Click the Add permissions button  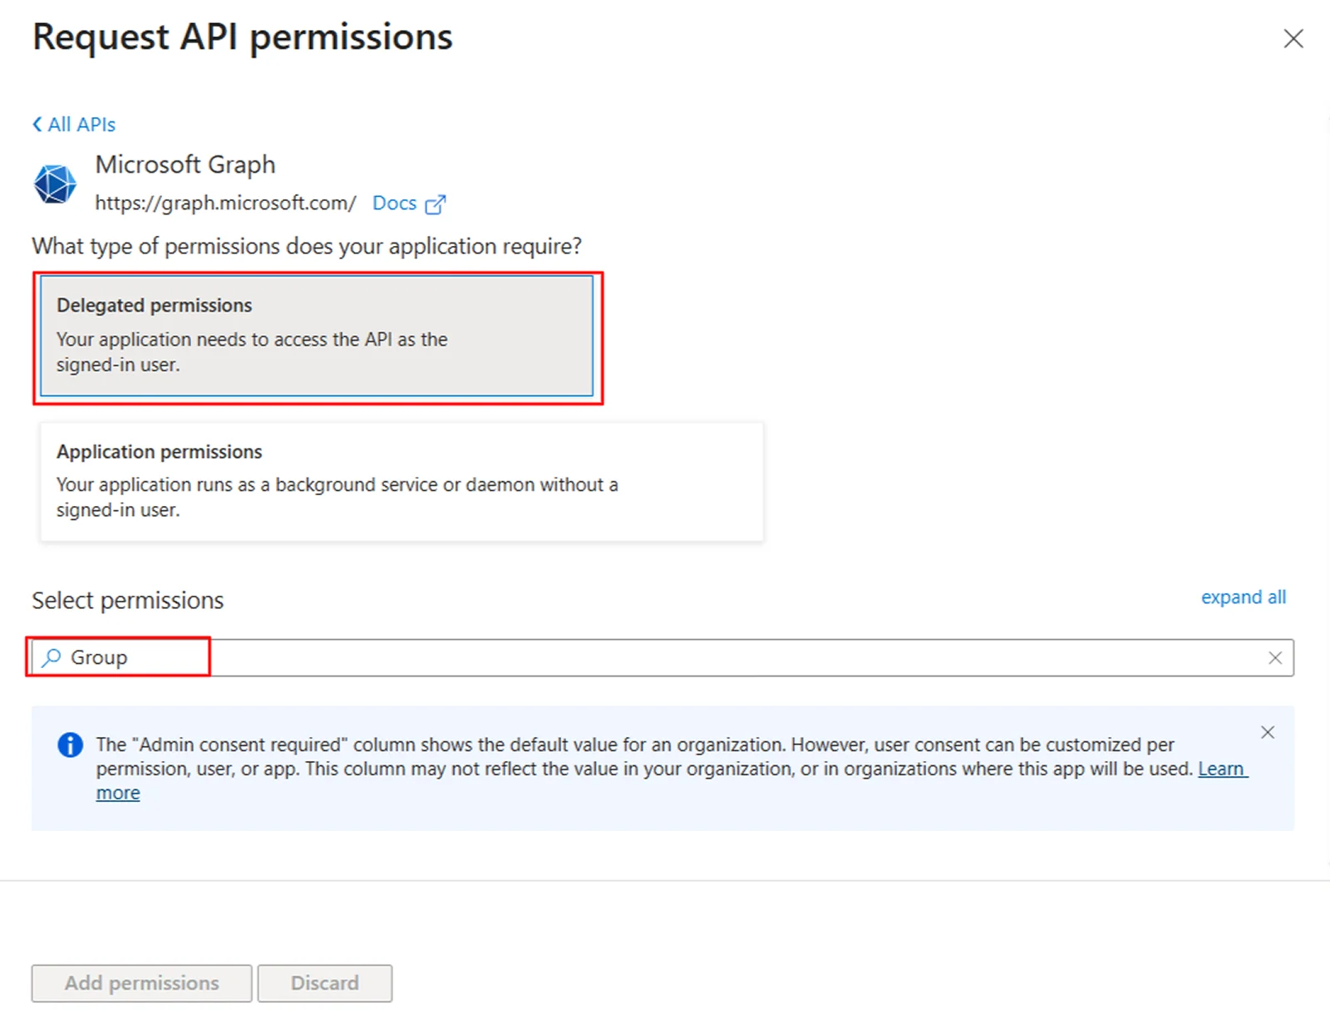[x=140, y=983]
